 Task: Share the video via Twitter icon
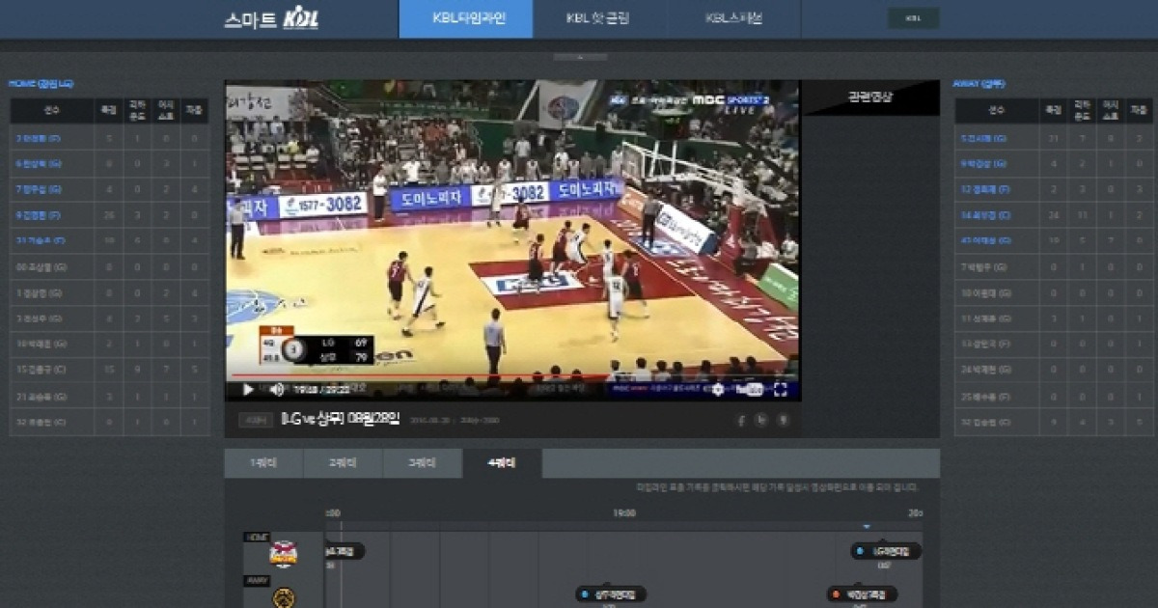(762, 420)
